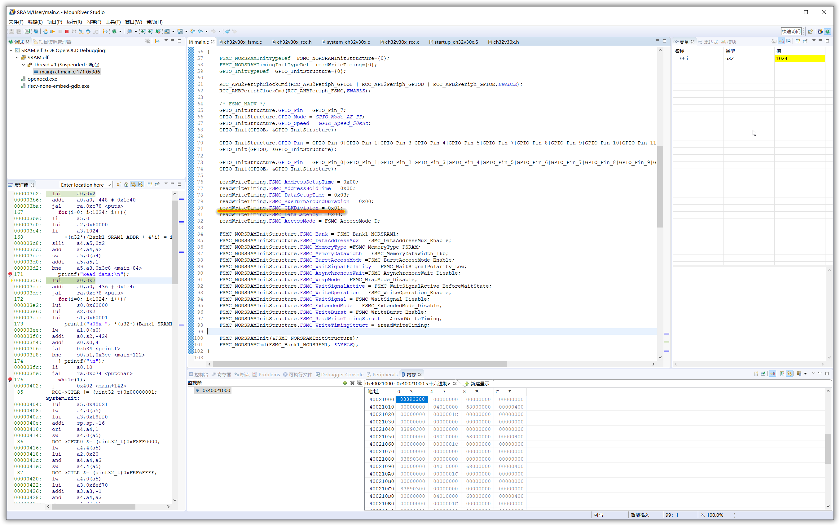Click the disassembly horizontal scrollbar thumb
This screenshot has width=840, height=526.
[x=94, y=506]
